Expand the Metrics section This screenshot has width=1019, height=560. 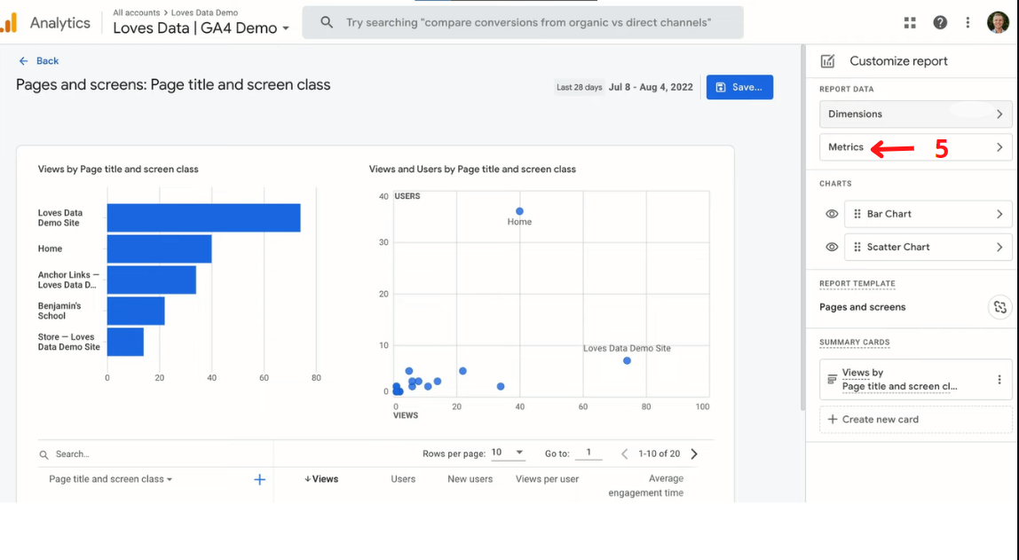coord(915,146)
